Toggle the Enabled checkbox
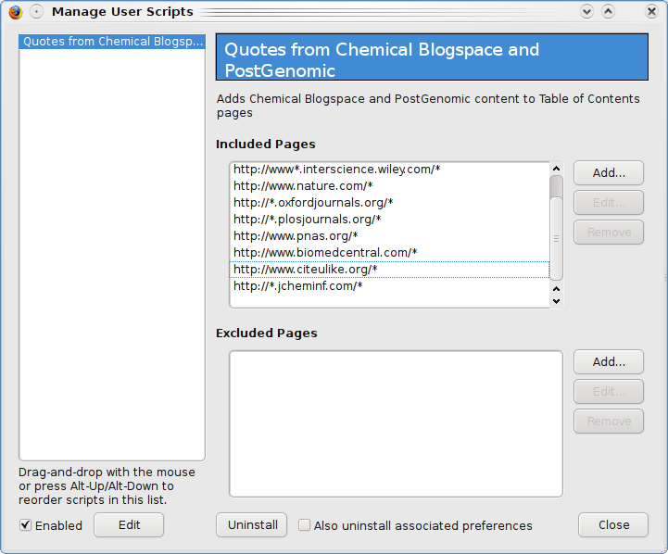 (x=26, y=525)
